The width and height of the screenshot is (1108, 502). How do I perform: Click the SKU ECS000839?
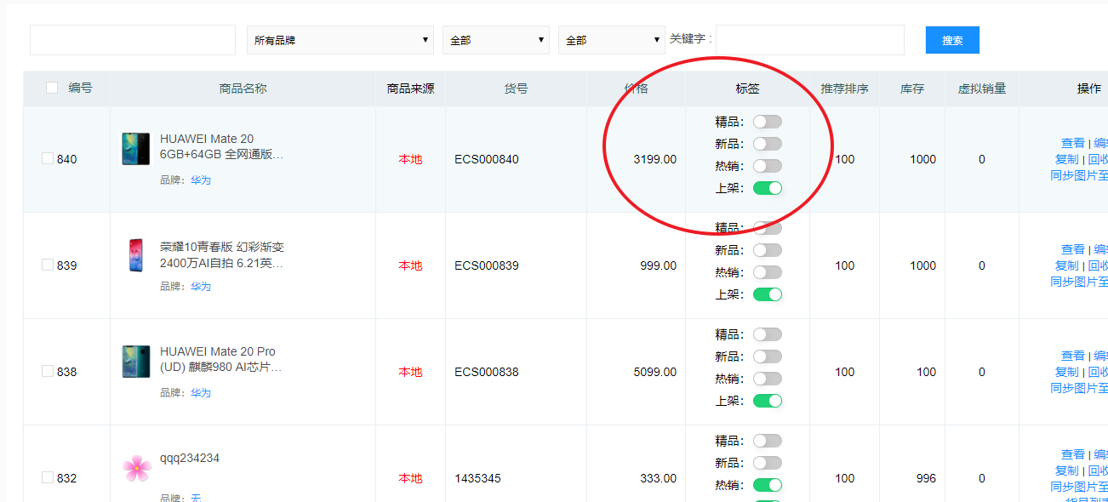point(487,265)
